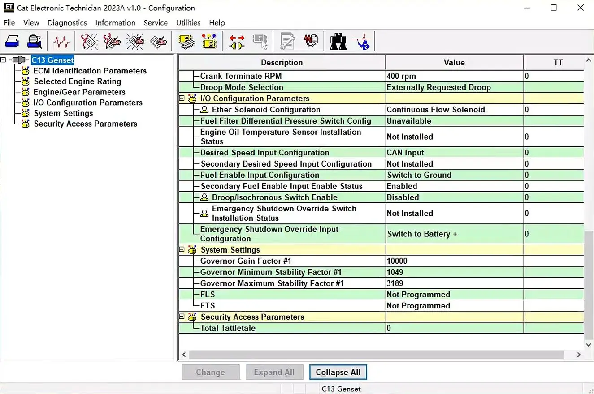Open the Utilities menu
Screen dimensions: 594x394
pyautogui.click(x=188, y=23)
